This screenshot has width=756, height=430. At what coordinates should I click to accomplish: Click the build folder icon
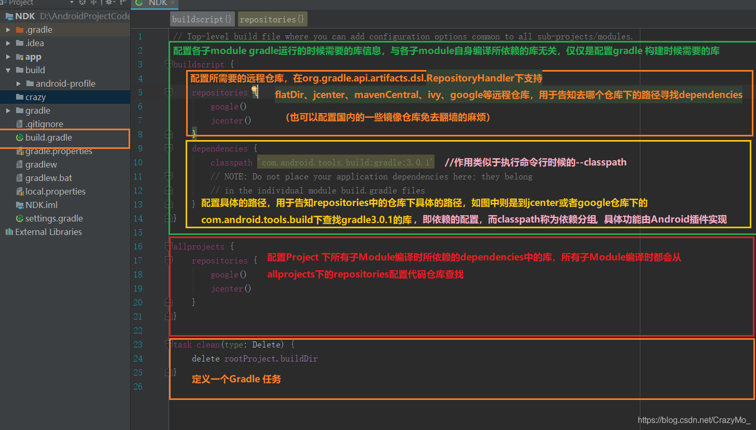20,70
